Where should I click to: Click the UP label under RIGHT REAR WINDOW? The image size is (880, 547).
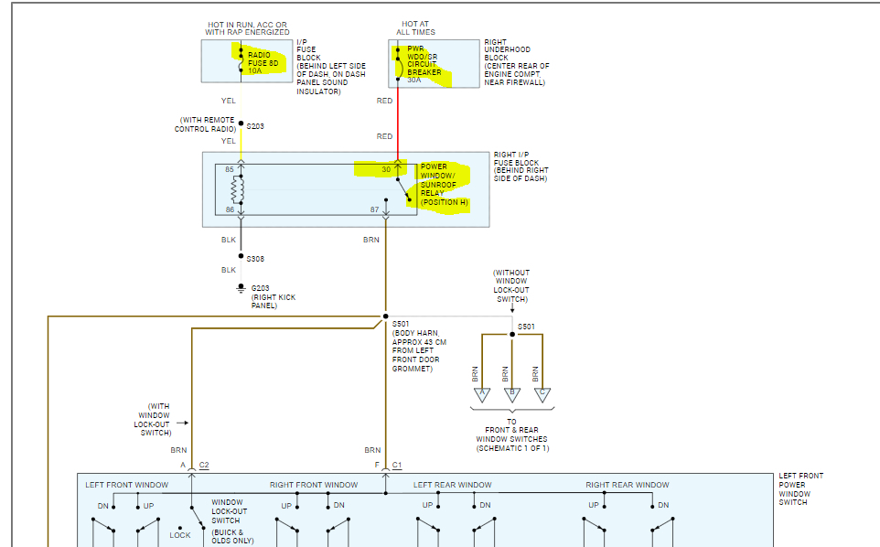594,505
